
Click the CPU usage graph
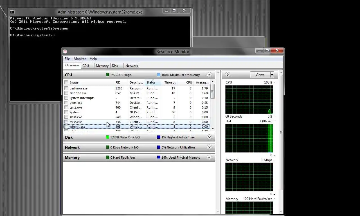click(x=249, y=100)
